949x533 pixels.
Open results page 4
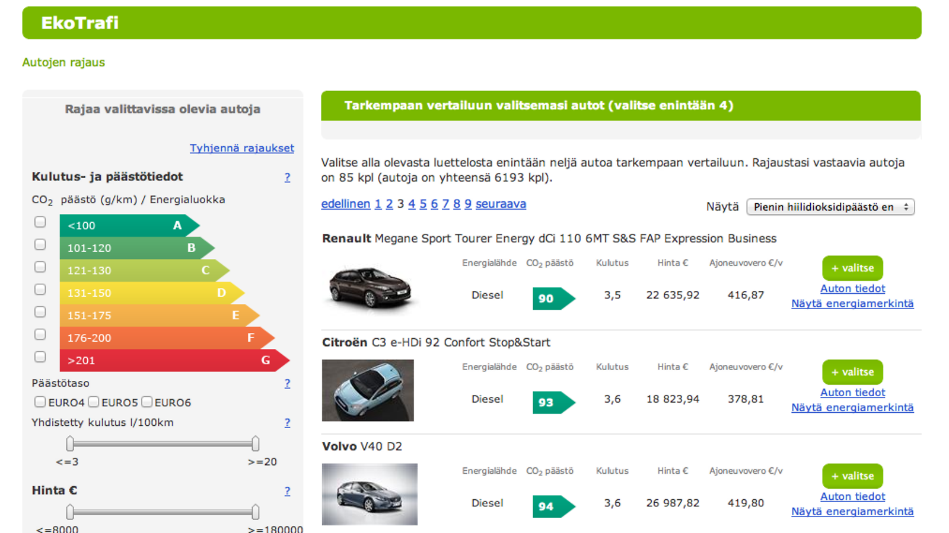coord(412,204)
